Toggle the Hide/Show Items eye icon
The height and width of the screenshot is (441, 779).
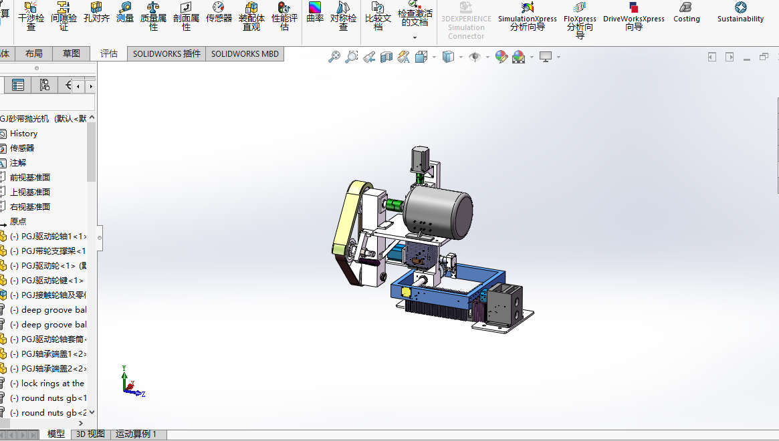click(475, 57)
